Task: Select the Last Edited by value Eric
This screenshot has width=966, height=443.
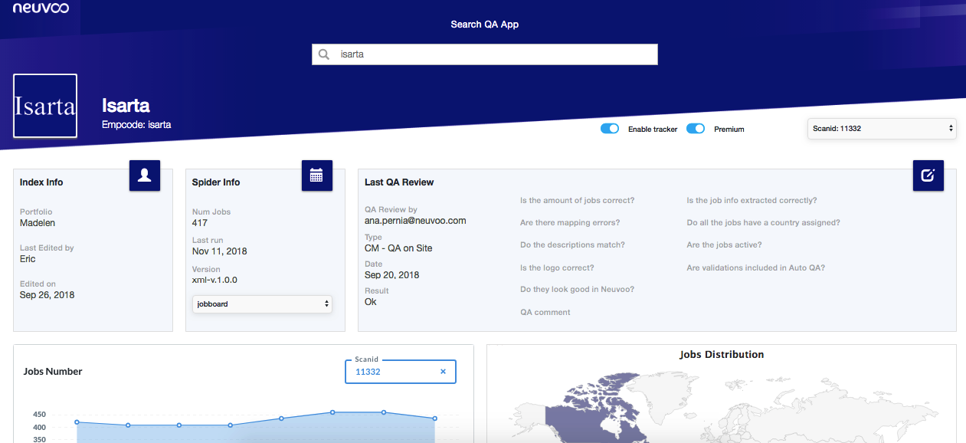Action: coord(28,259)
